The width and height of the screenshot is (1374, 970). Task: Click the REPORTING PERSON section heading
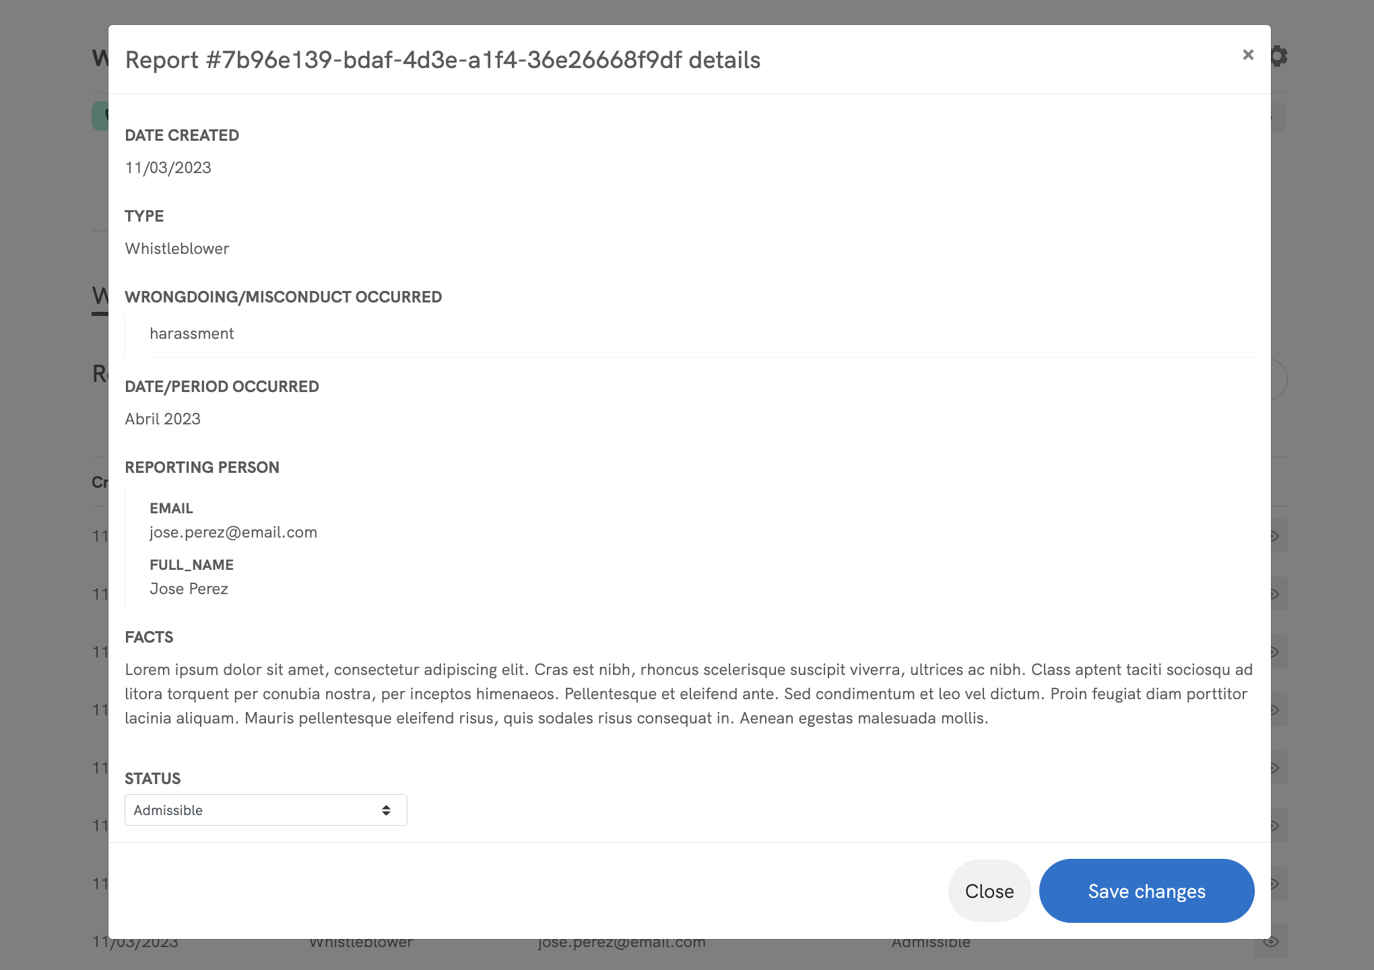(202, 467)
